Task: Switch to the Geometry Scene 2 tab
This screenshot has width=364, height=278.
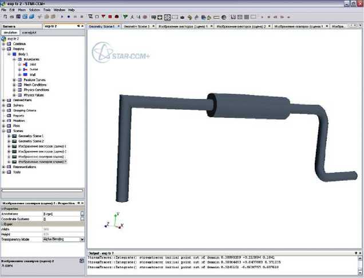Action: 136,26
